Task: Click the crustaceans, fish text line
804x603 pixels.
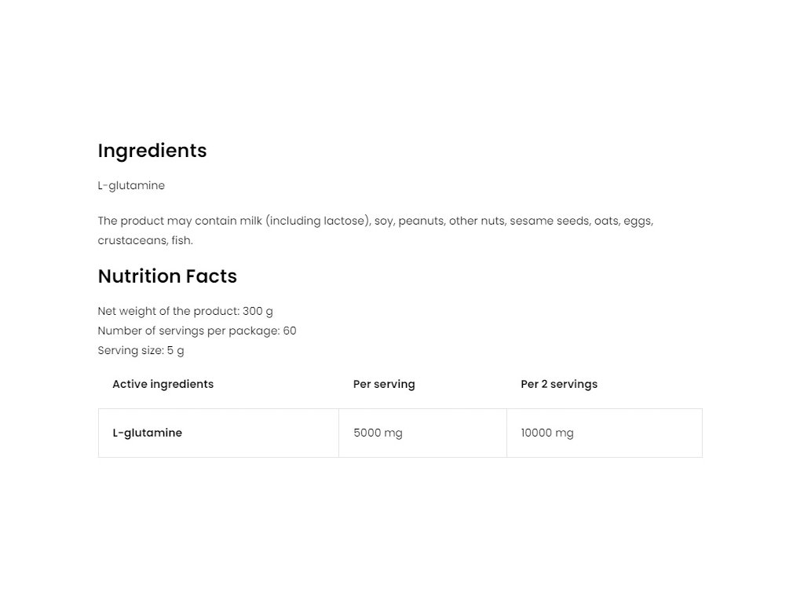Action: [145, 240]
